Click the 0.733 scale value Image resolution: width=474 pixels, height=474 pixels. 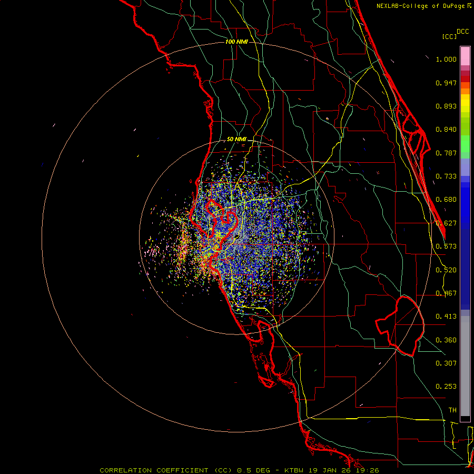446,176
